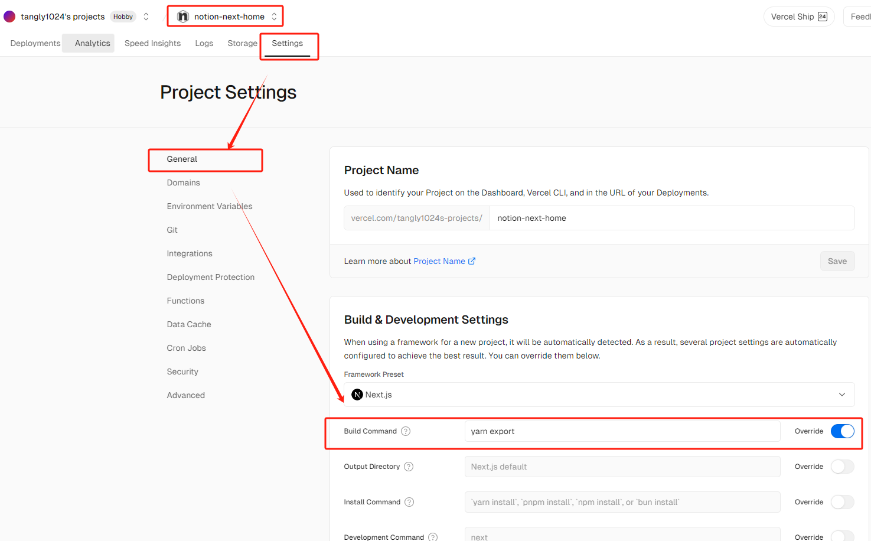Open Domains settings section

pos(184,182)
